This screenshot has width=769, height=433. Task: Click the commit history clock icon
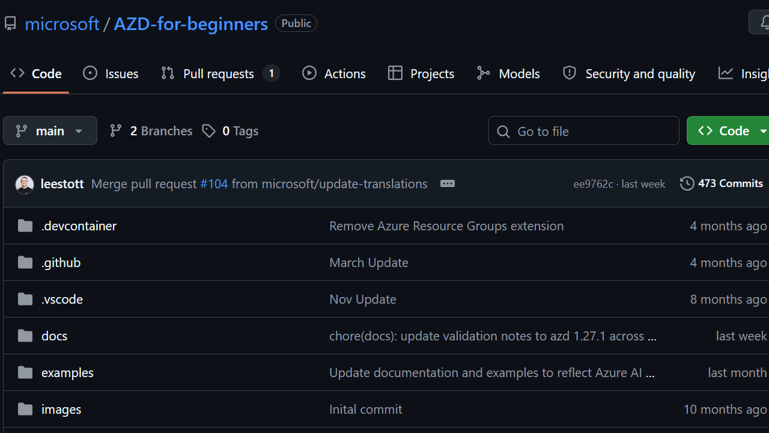coord(687,183)
